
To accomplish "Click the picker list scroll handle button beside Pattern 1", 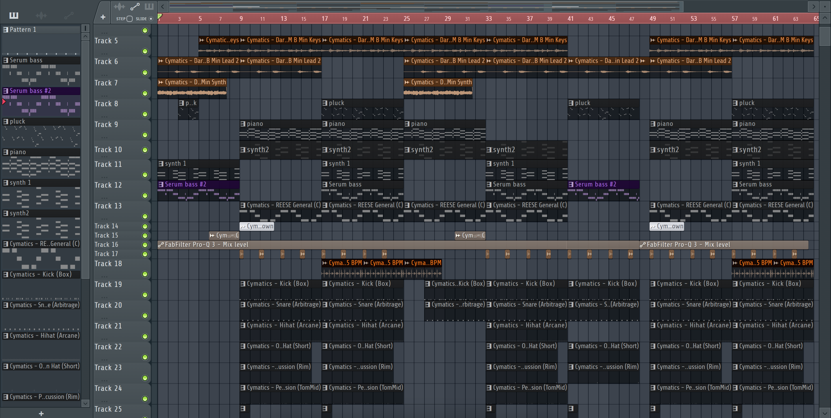I will pos(85,28).
